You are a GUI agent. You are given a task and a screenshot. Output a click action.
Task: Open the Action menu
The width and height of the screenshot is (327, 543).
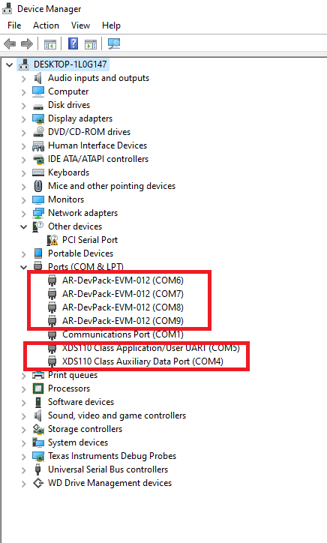[x=46, y=25]
